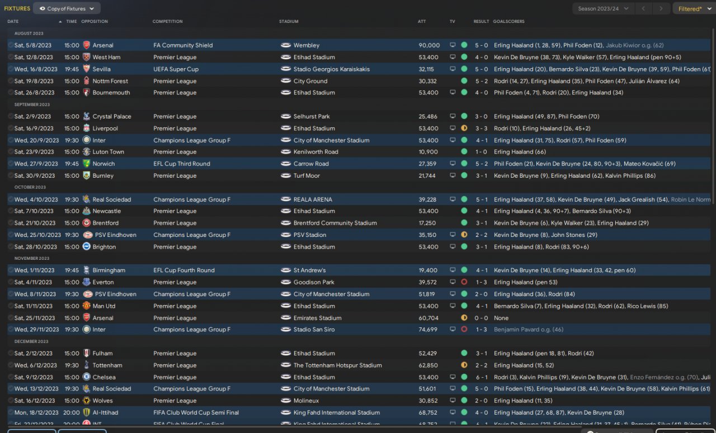The height and width of the screenshot is (433, 716).
Task: Click the stadium icon beside Molineux
Action: pyautogui.click(x=285, y=401)
